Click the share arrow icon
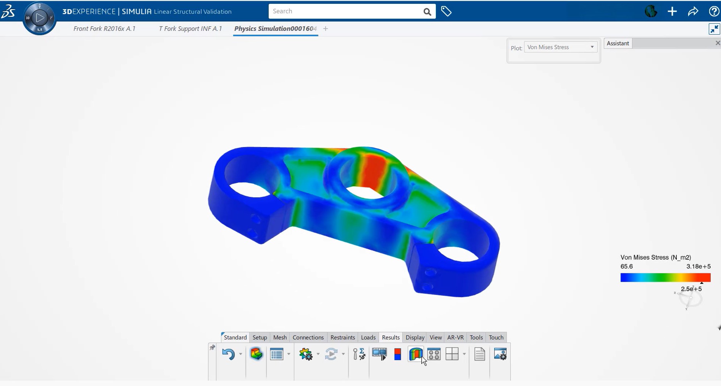The width and height of the screenshot is (721, 386). pyautogui.click(x=693, y=11)
